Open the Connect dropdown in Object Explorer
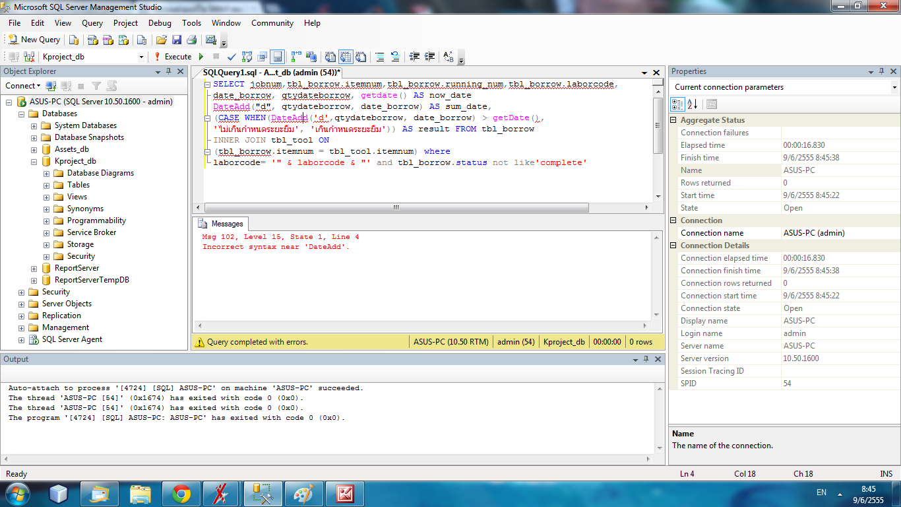 [x=23, y=86]
